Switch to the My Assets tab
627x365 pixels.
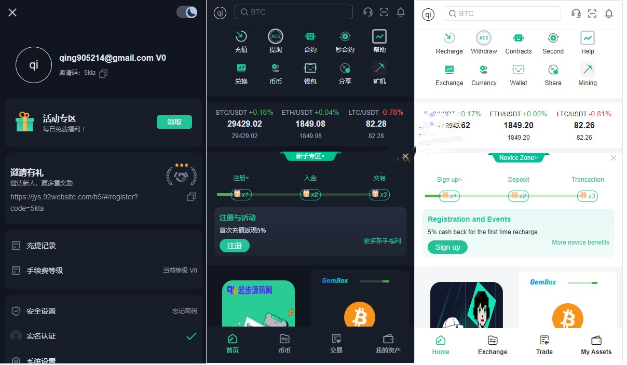596,345
